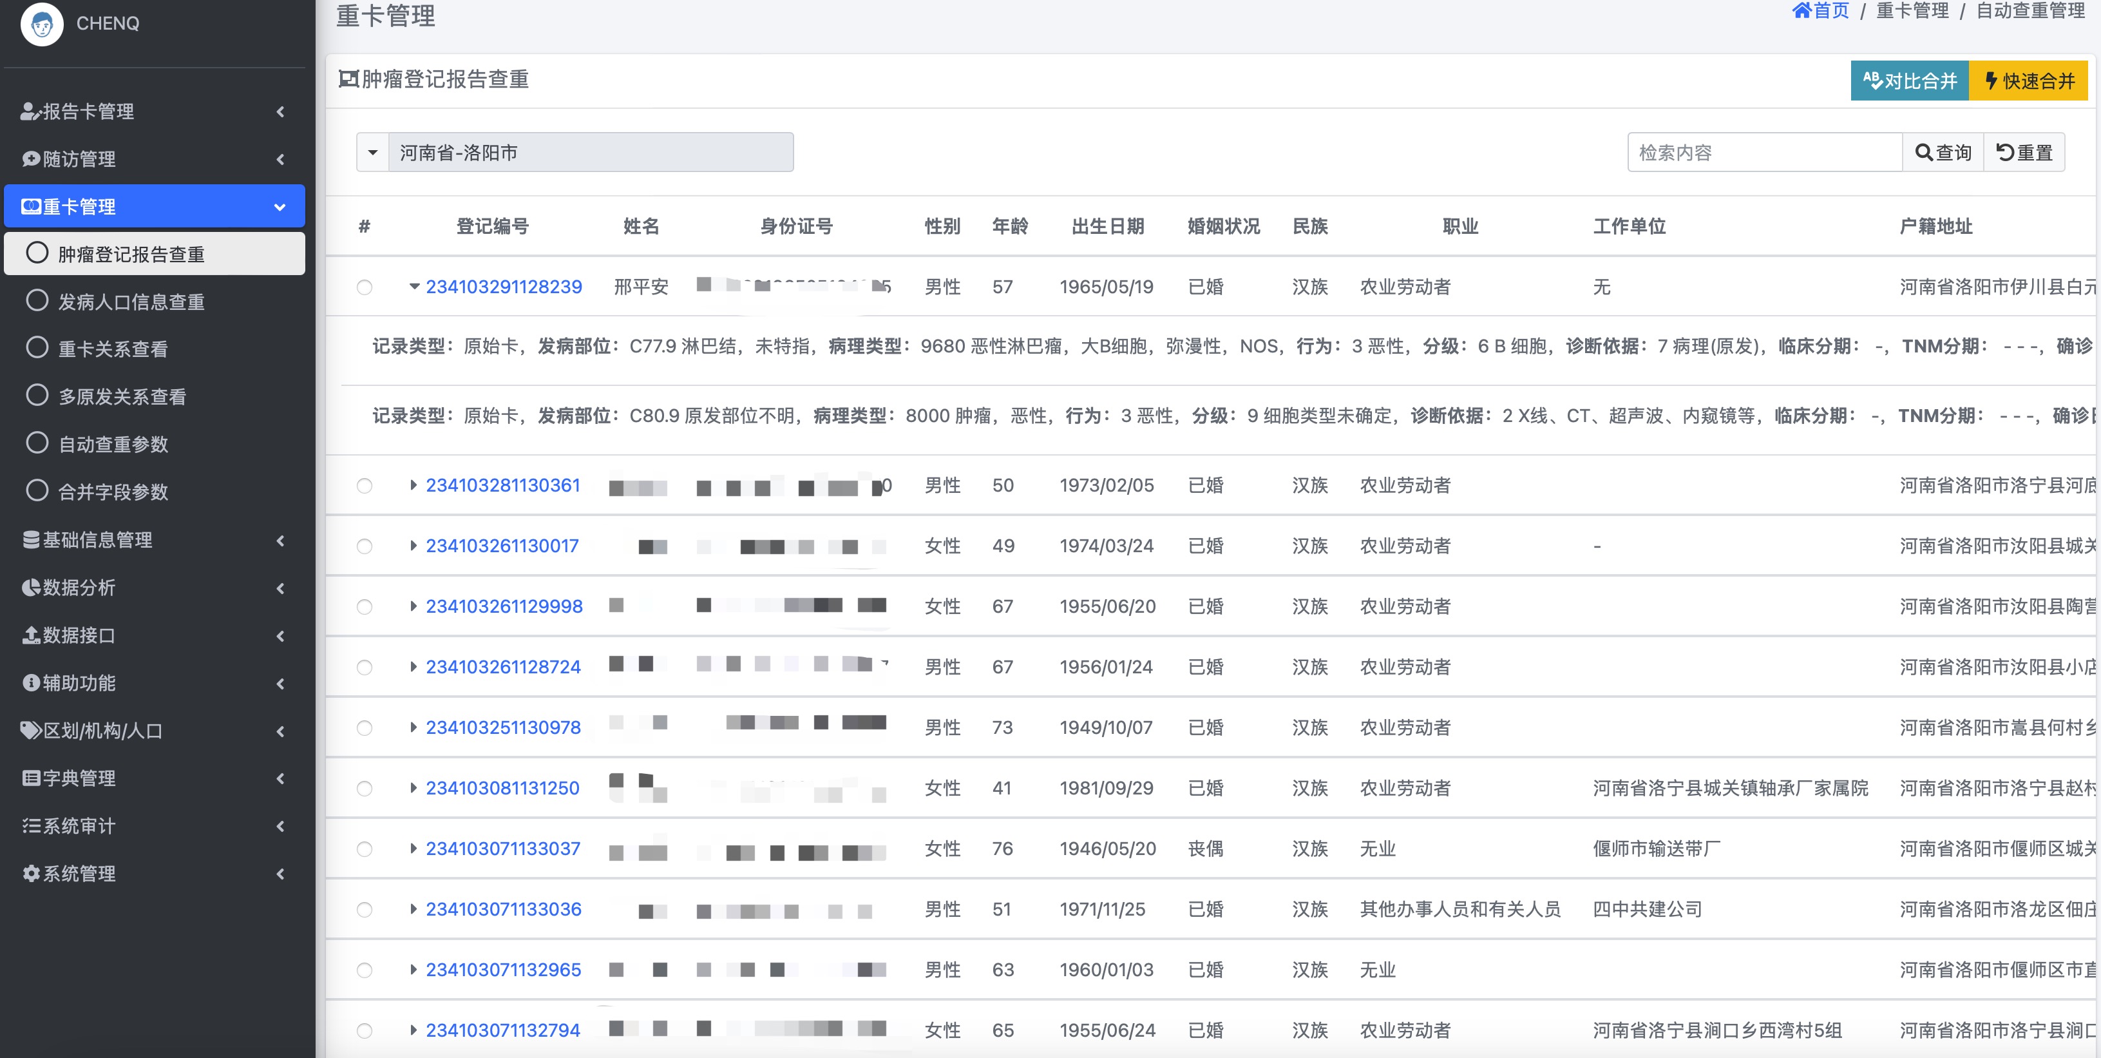This screenshot has width=2101, height=1058.
Task: Click the 数据接口 upload icon
Action: [31, 635]
